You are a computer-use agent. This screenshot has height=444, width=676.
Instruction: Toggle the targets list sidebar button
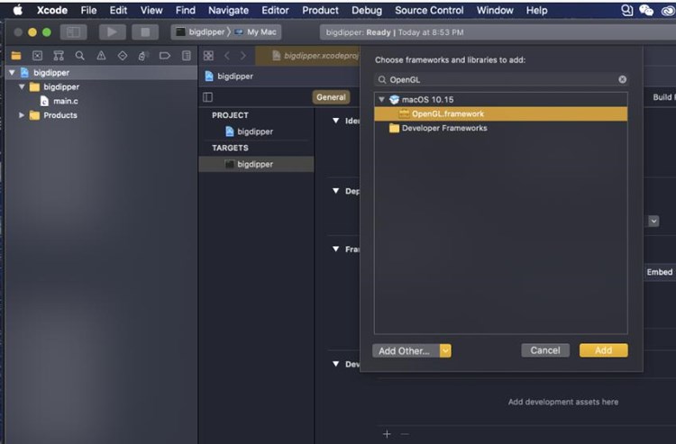tap(208, 97)
